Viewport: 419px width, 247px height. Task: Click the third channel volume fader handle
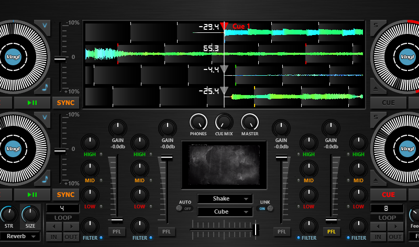[282, 158]
